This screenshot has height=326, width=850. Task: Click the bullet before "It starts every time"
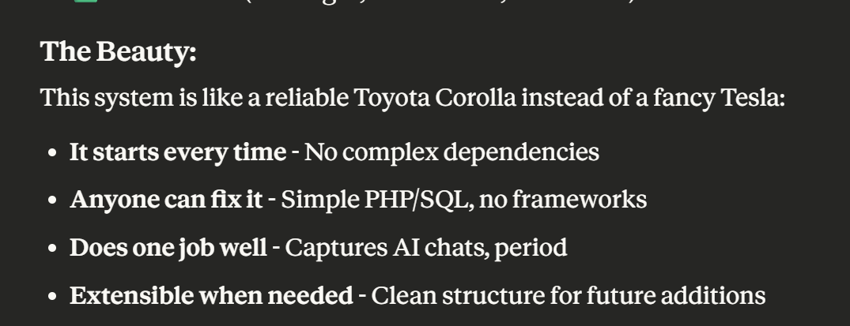point(52,153)
